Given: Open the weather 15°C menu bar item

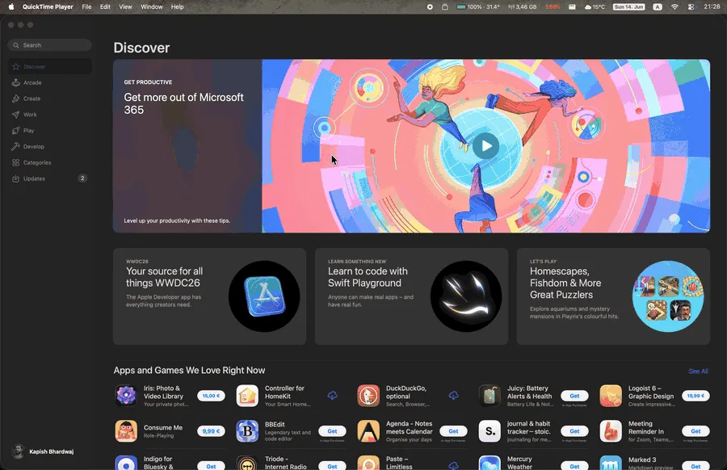Looking at the screenshot, I should 595,7.
